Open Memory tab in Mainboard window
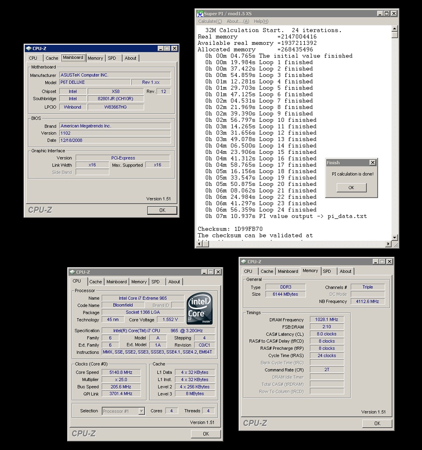The height and width of the screenshot is (450, 422). (95, 58)
